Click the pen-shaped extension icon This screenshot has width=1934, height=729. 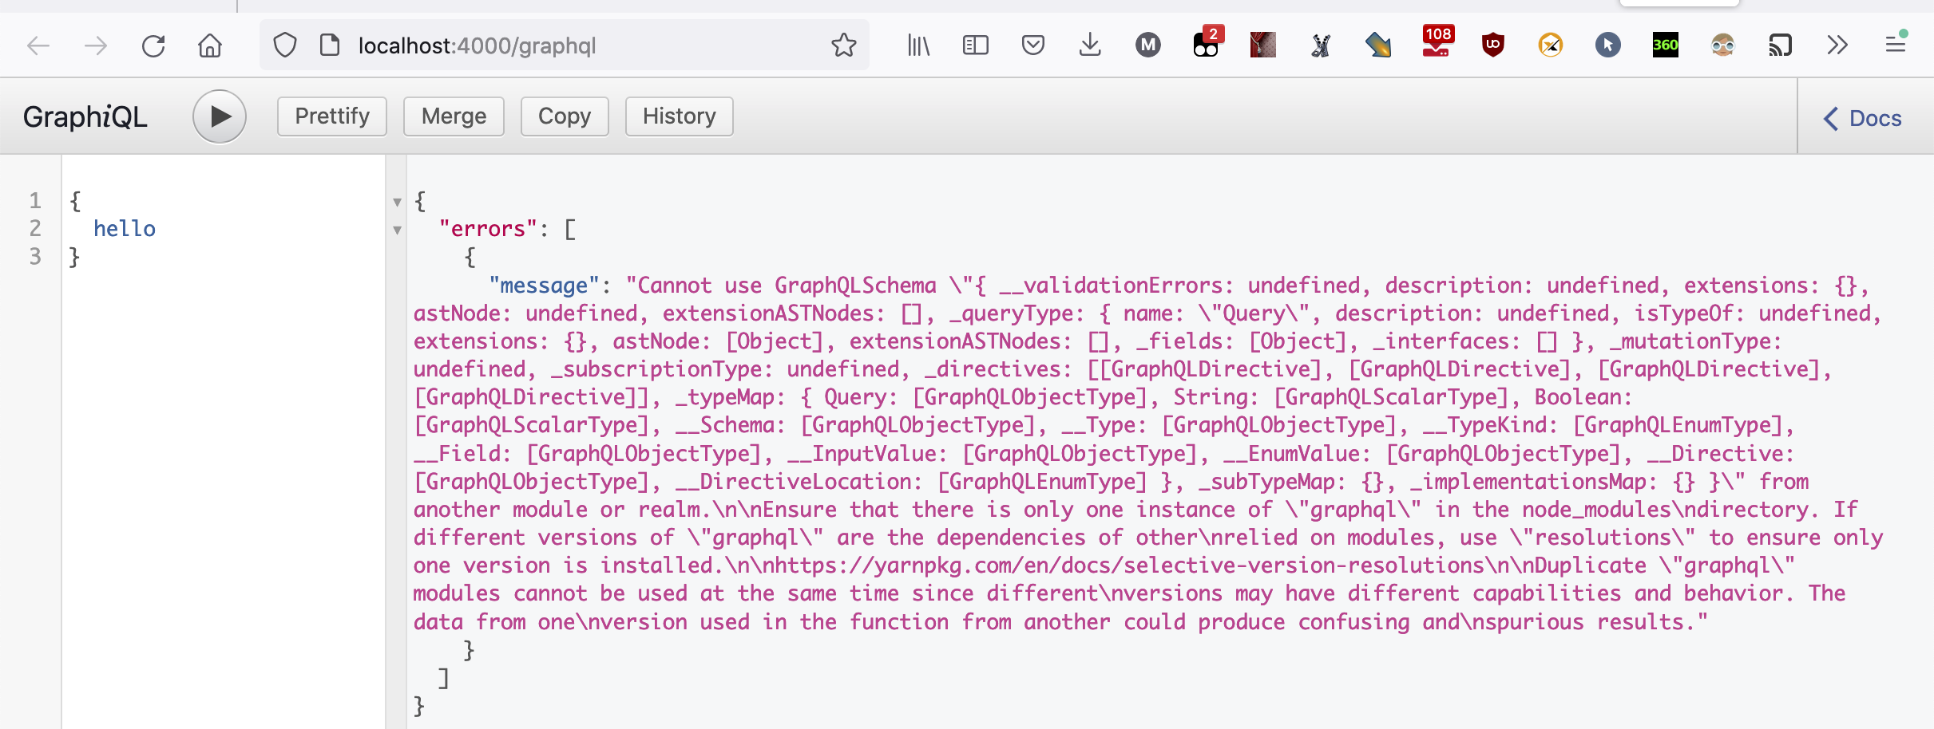(1378, 45)
